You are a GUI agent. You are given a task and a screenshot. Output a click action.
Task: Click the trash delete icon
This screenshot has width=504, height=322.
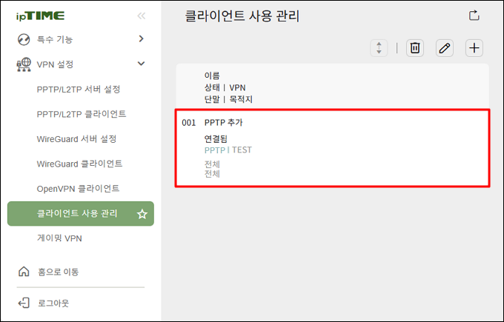[414, 48]
